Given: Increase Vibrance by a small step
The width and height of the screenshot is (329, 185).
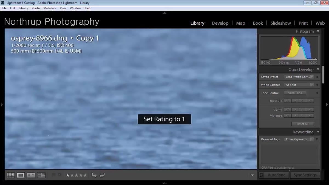Looking at the screenshot, I should [302, 116].
